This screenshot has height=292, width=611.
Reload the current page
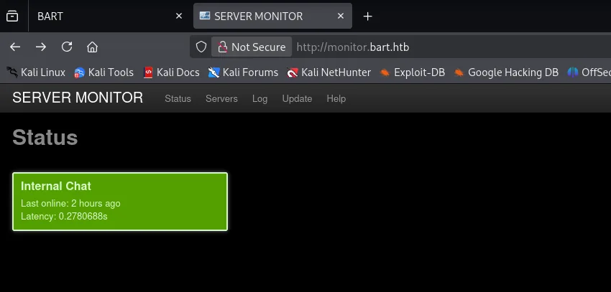[x=67, y=47]
